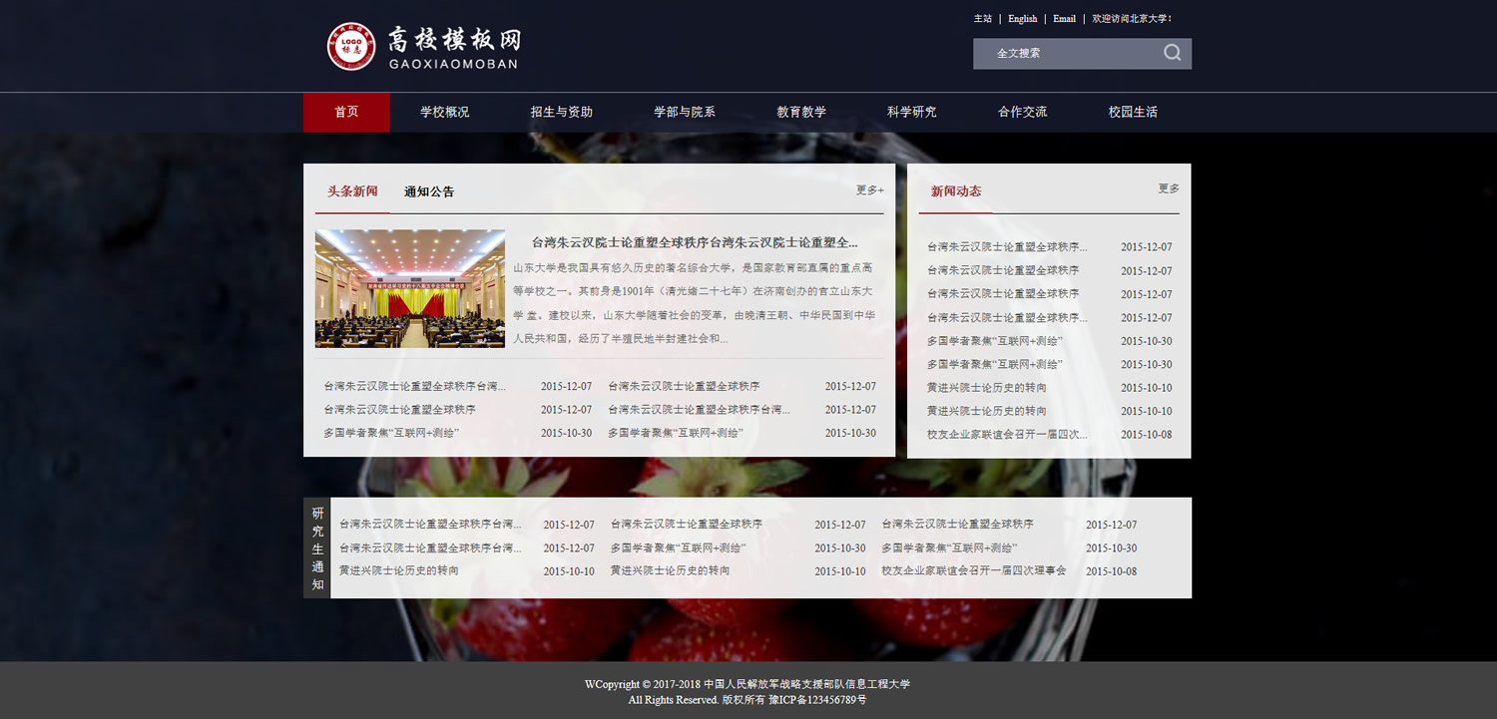1497x719 pixels.
Task: Type in the 全文搜索 search field
Action: click(1063, 54)
